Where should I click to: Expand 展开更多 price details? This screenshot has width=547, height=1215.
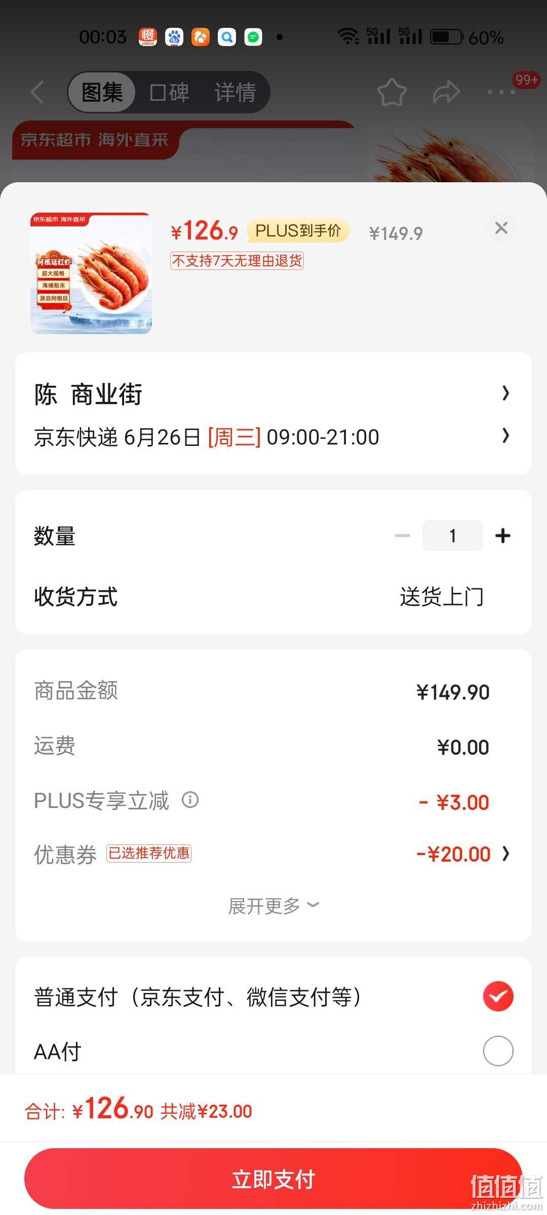pyautogui.click(x=273, y=906)
